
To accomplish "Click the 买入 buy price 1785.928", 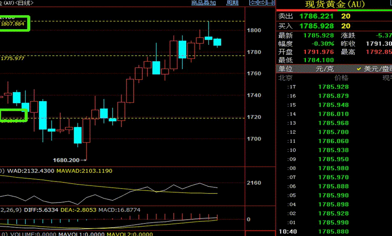I will (x=316, y=26).
